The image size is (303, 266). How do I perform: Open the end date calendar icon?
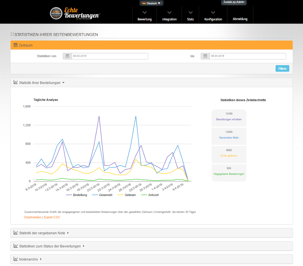(x=205, y=56)
